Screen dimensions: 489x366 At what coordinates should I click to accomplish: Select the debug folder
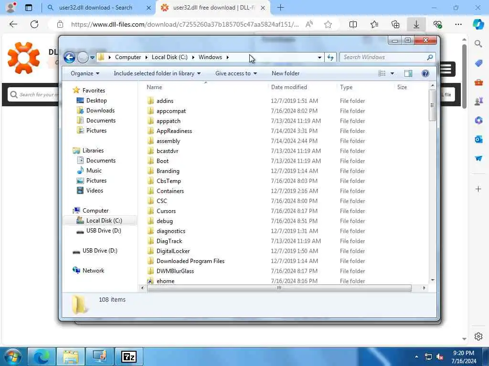[164, 221]
